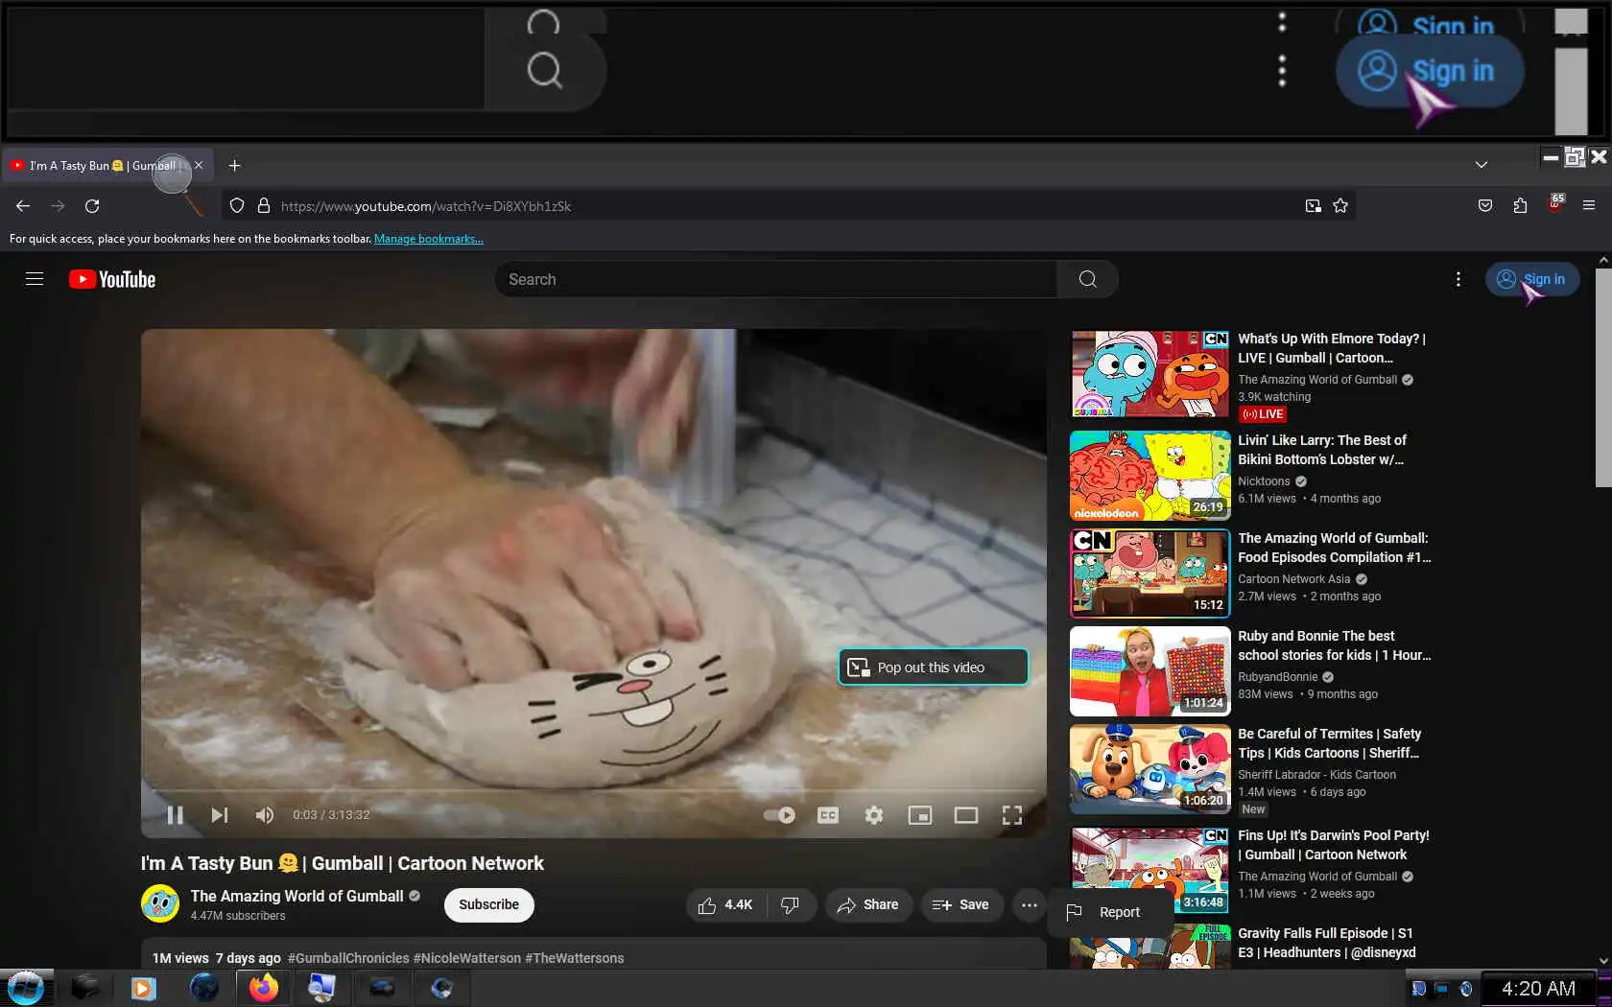
Task: Toggle theater mode
Action: [965, 815]
